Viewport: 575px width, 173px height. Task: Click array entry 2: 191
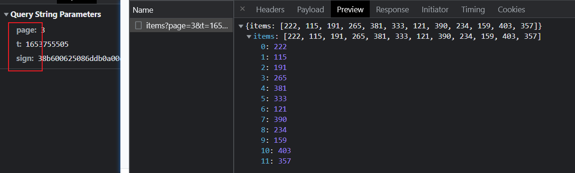[274, 68]
